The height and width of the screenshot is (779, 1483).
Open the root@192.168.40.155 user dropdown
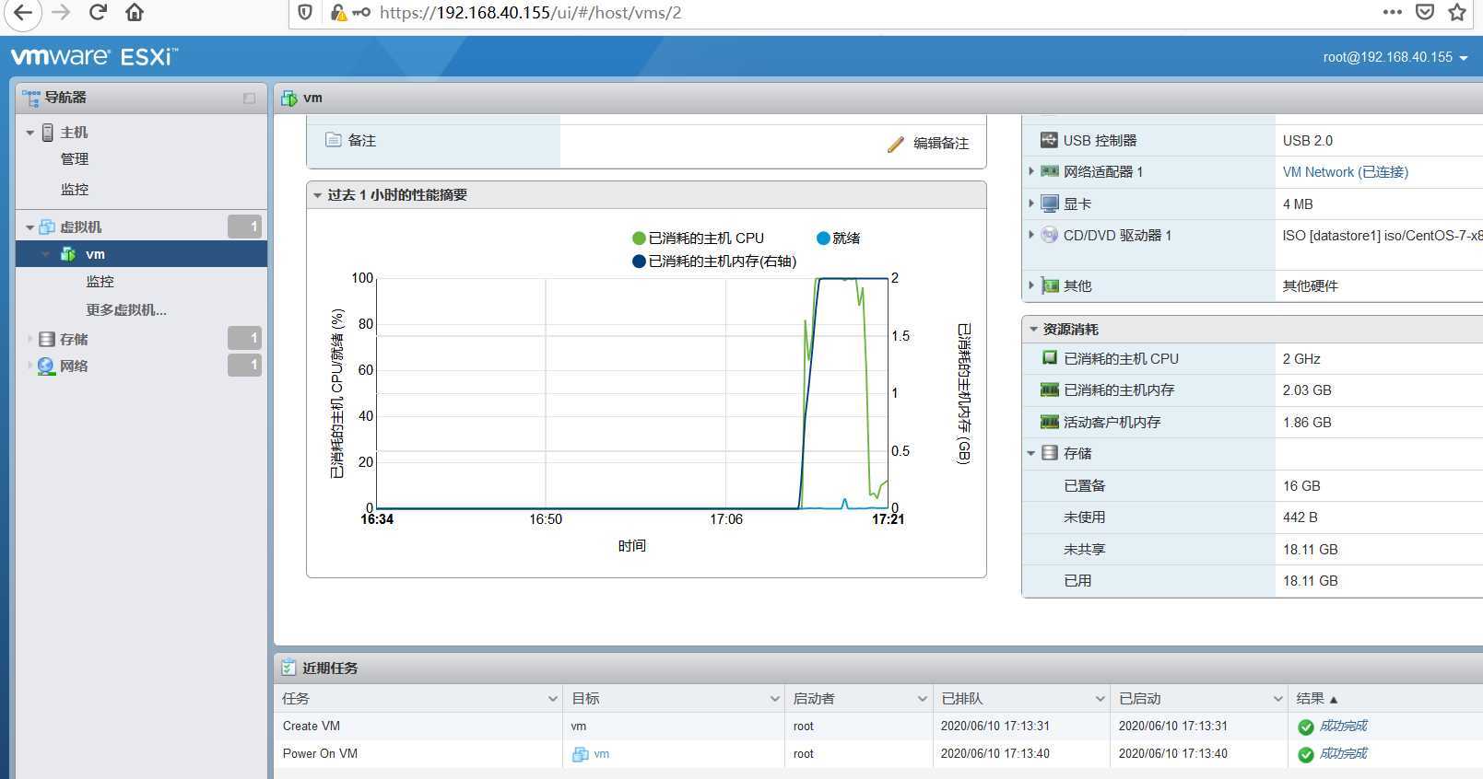[x=1395, y=57]
